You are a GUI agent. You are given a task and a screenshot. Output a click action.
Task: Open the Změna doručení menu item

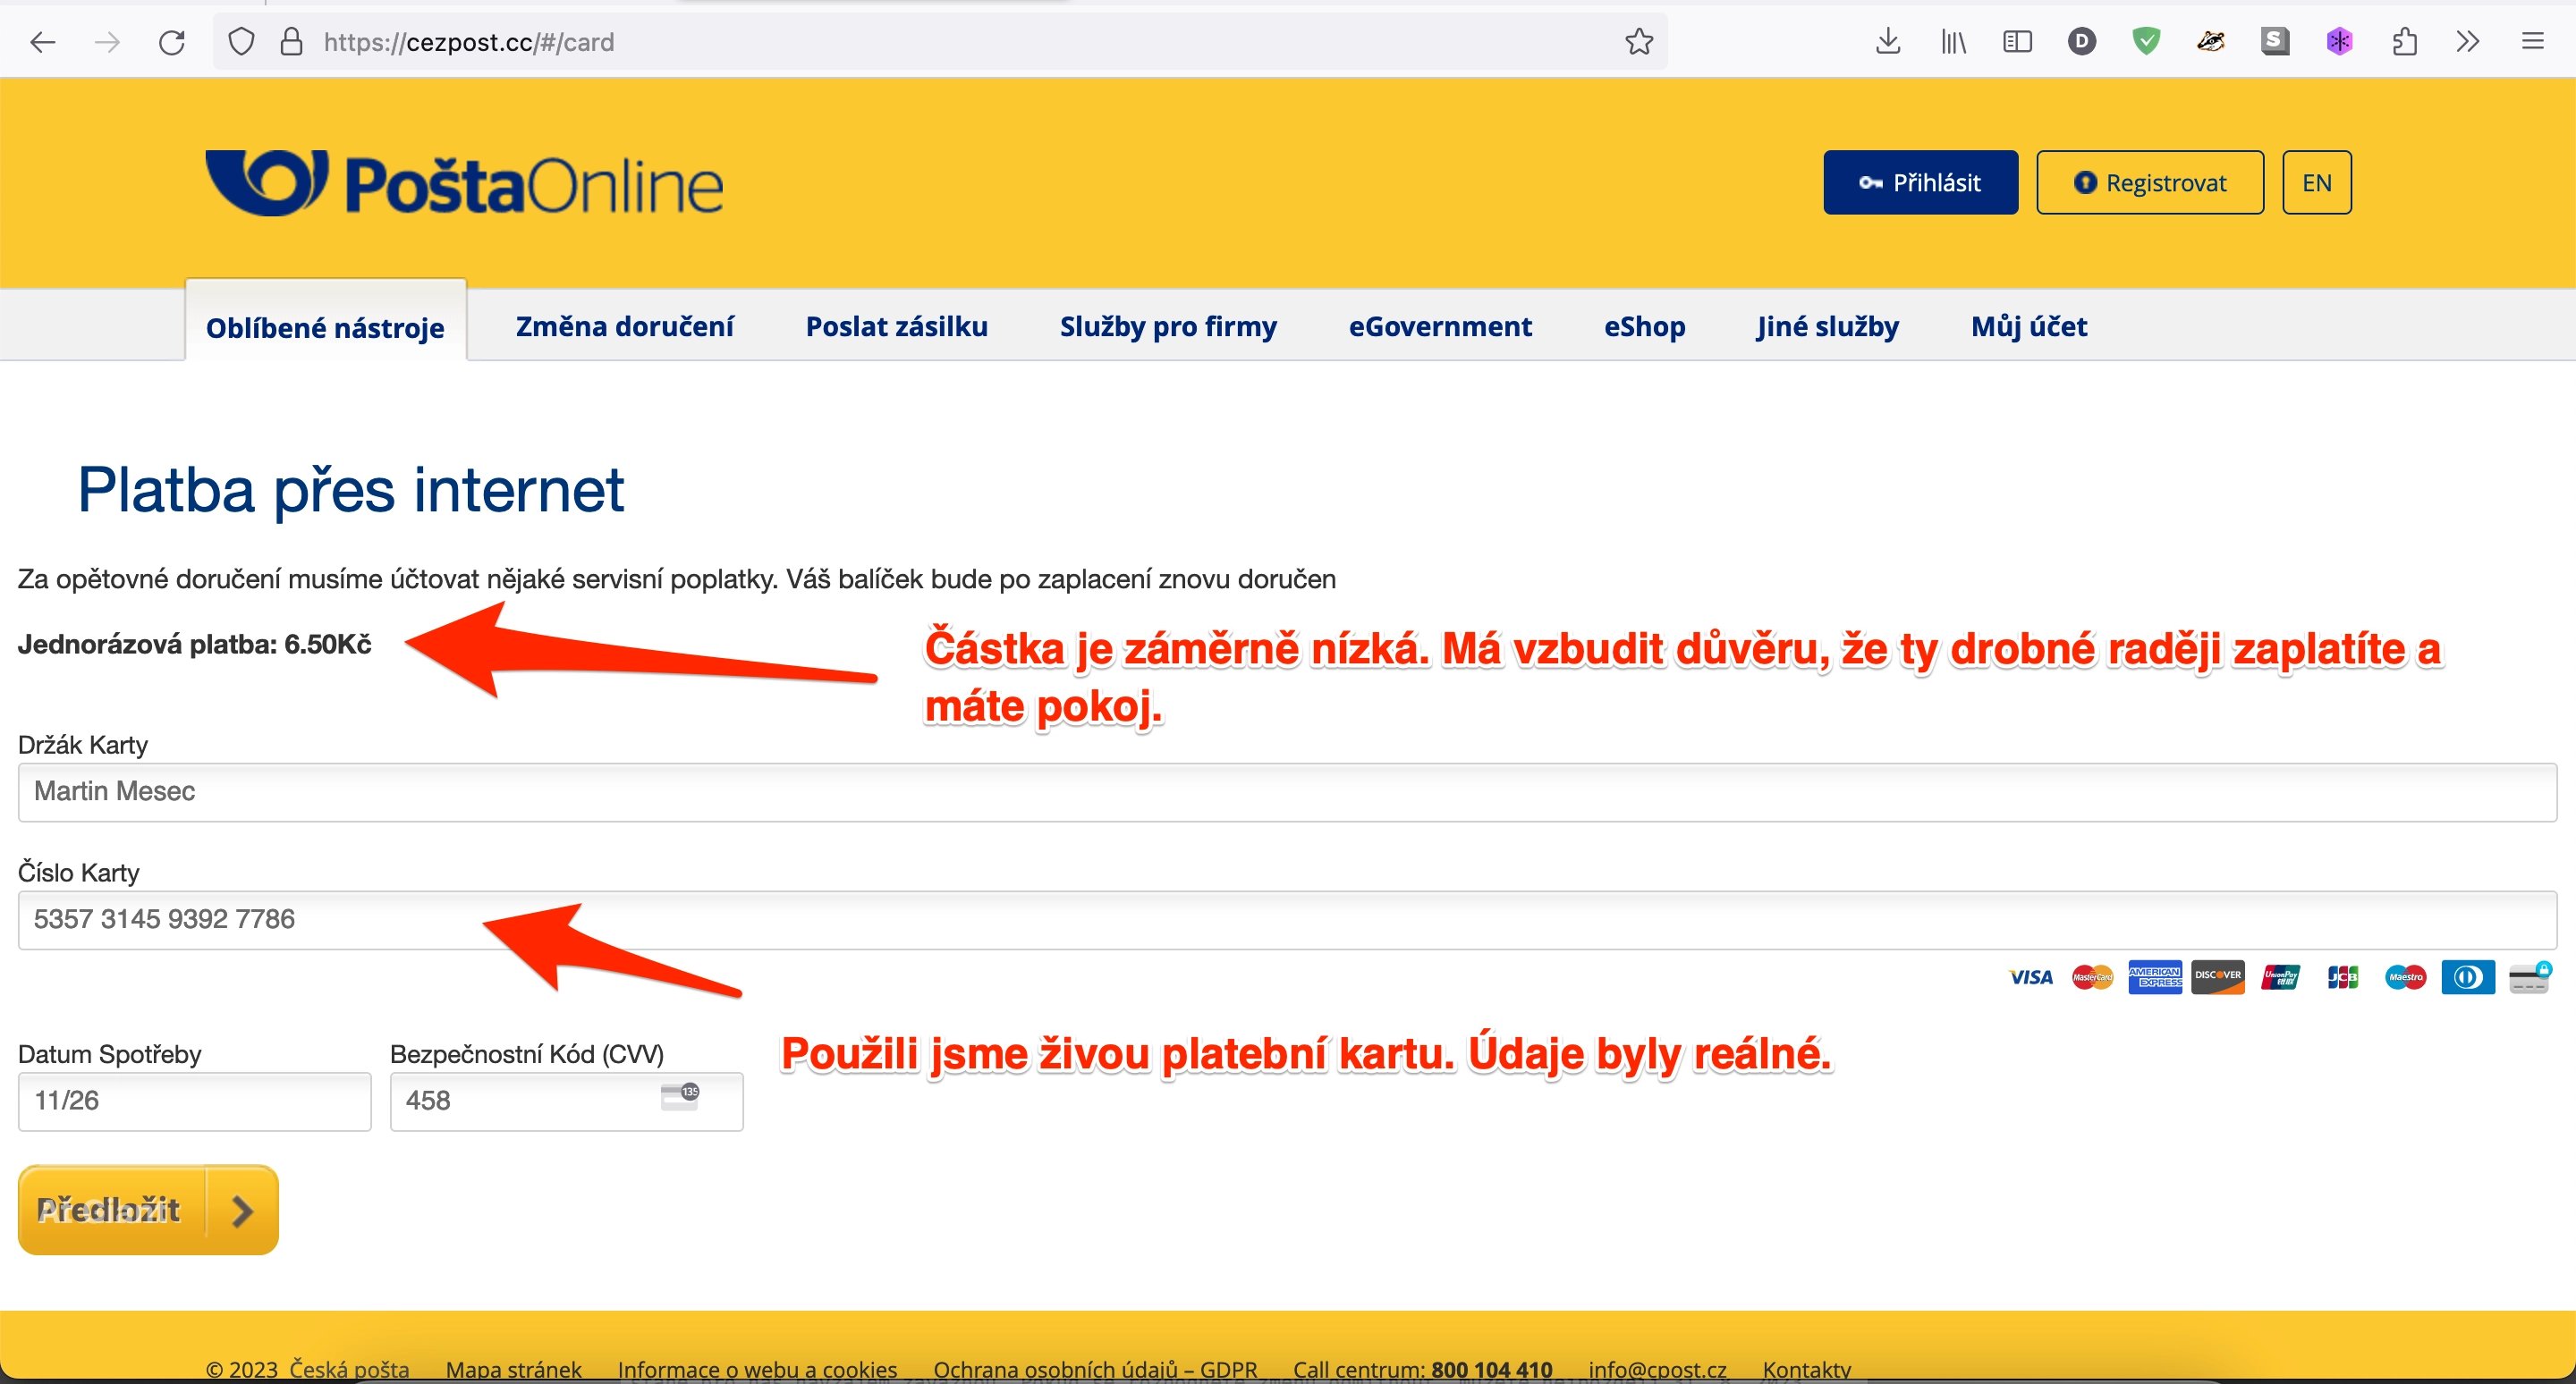[x=624, y=326]
